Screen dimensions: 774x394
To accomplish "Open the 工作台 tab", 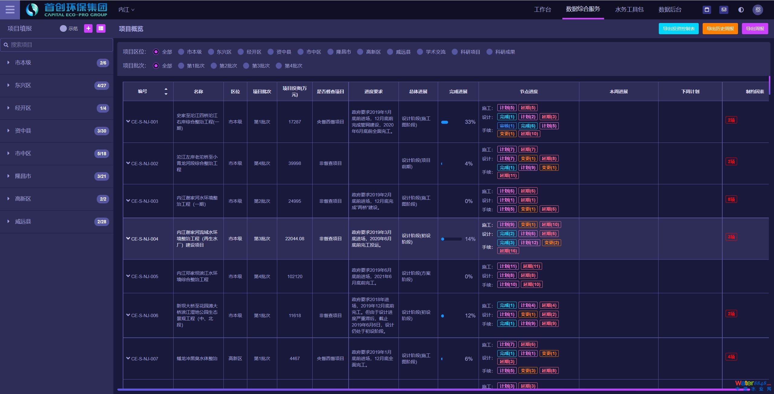I will coord(542,9).
